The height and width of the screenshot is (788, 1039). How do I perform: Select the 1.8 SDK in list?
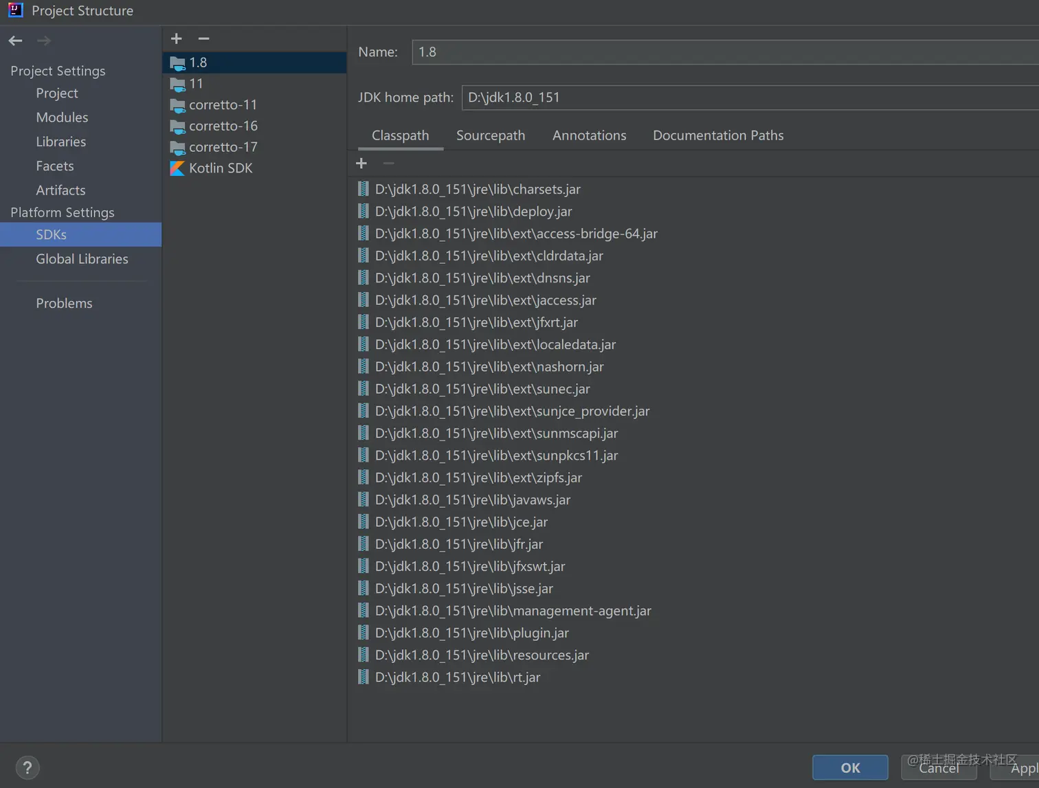(255, 63)
